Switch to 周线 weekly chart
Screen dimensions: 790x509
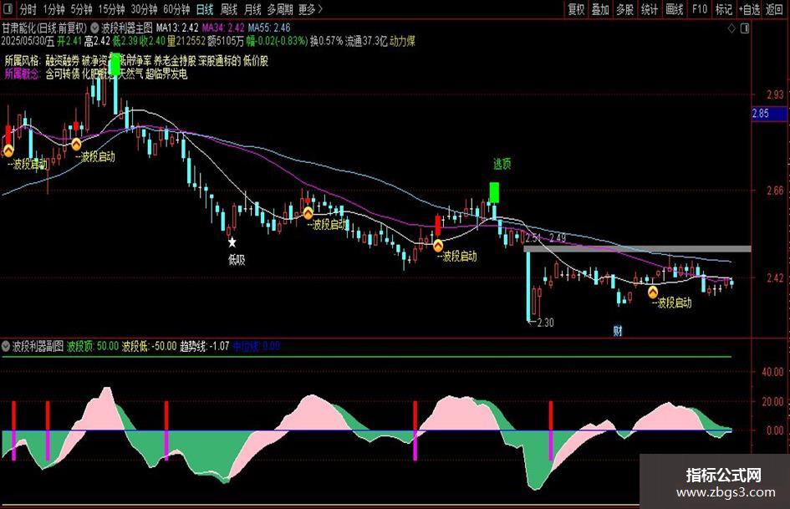(229, 9)
